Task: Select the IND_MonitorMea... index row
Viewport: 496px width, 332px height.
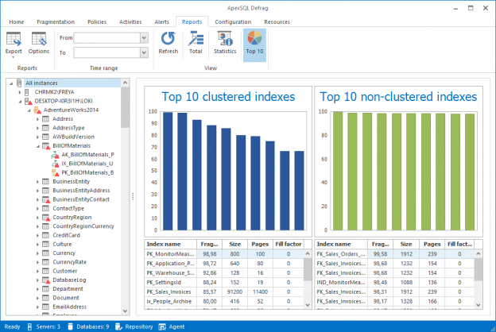Action: pyautogui.click(x=394, y=282)
